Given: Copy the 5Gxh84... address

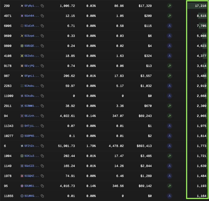Looking at the screenshot, I should pos(42,16).
